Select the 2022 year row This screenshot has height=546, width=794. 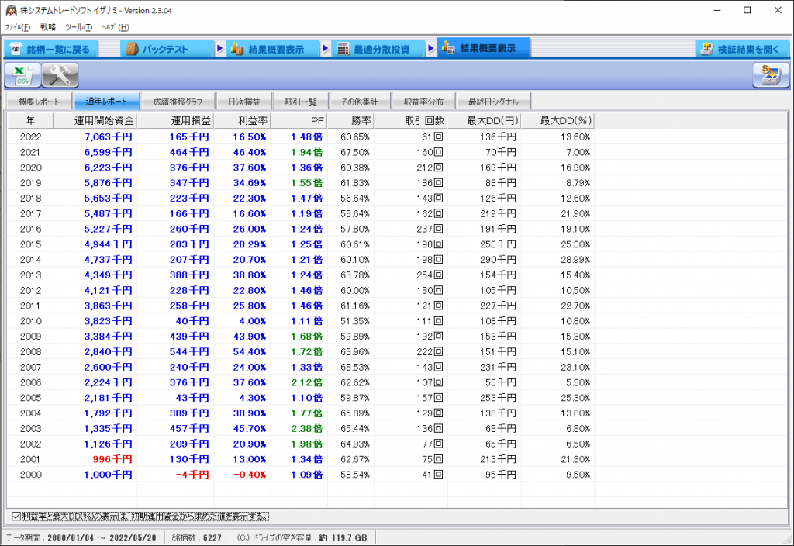point(301,136)
